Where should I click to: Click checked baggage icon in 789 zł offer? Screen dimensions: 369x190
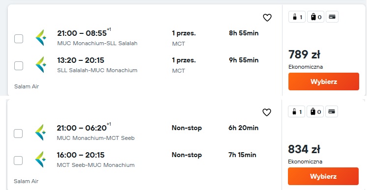[x=316, y=17]
